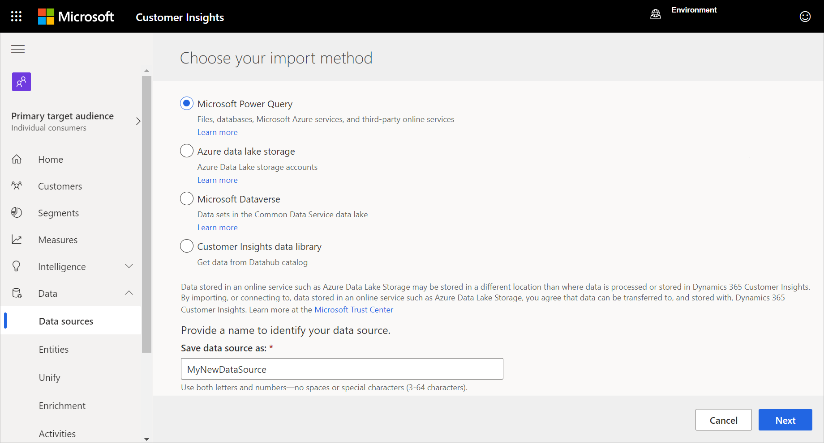Open the app launcher waffle icon

pyautogui.click(x=16, y=17)
